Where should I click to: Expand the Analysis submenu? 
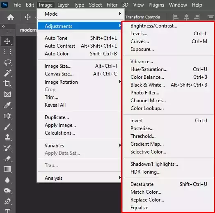point(80,178)
